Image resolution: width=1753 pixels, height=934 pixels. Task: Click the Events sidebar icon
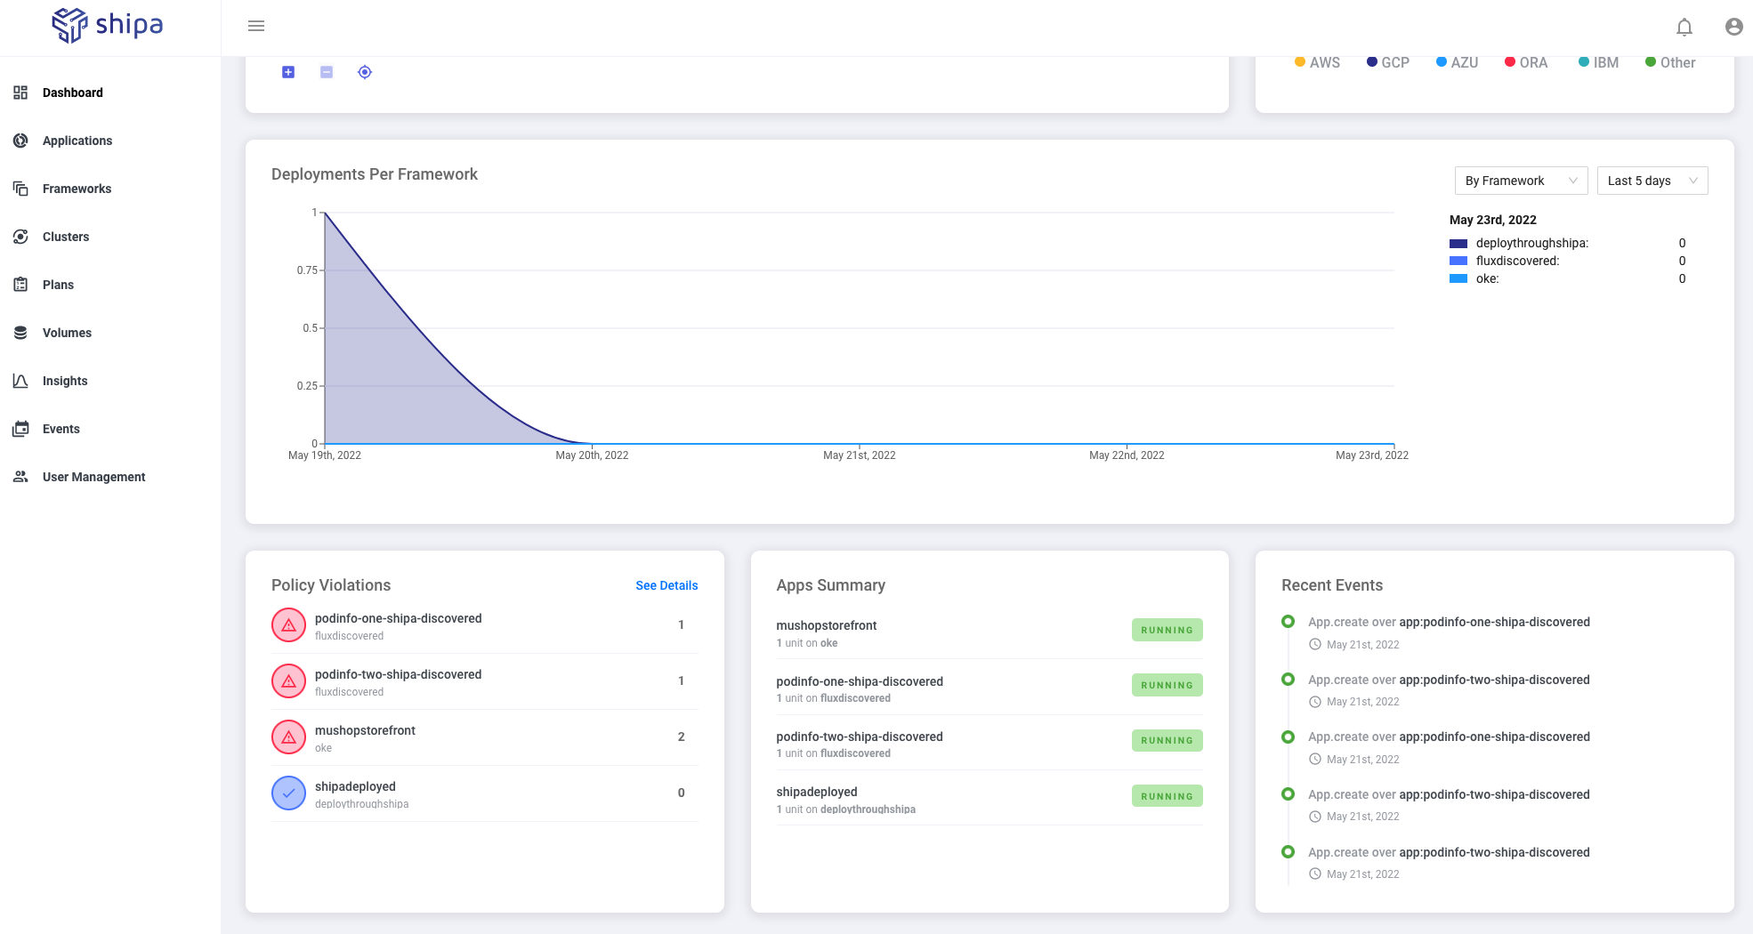(20, 429)
